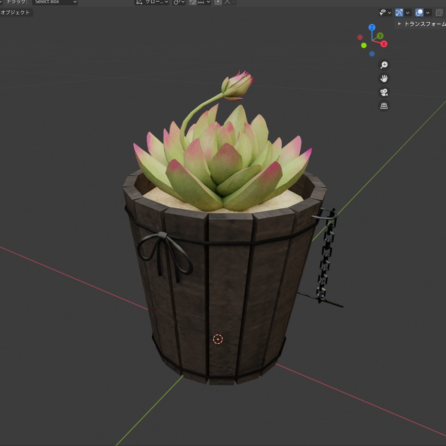Select the Zoom tool in the viewport sidebar

coord(384,65)
